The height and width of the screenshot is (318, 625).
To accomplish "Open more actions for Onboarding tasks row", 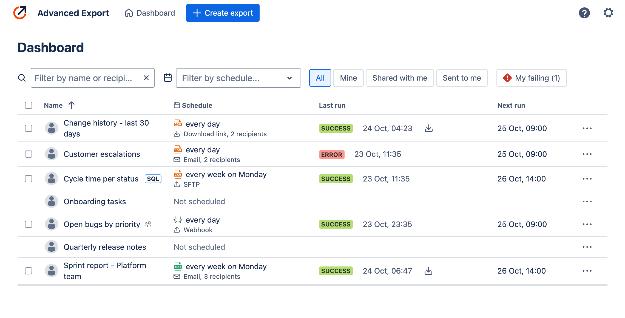I will [587, 201].
